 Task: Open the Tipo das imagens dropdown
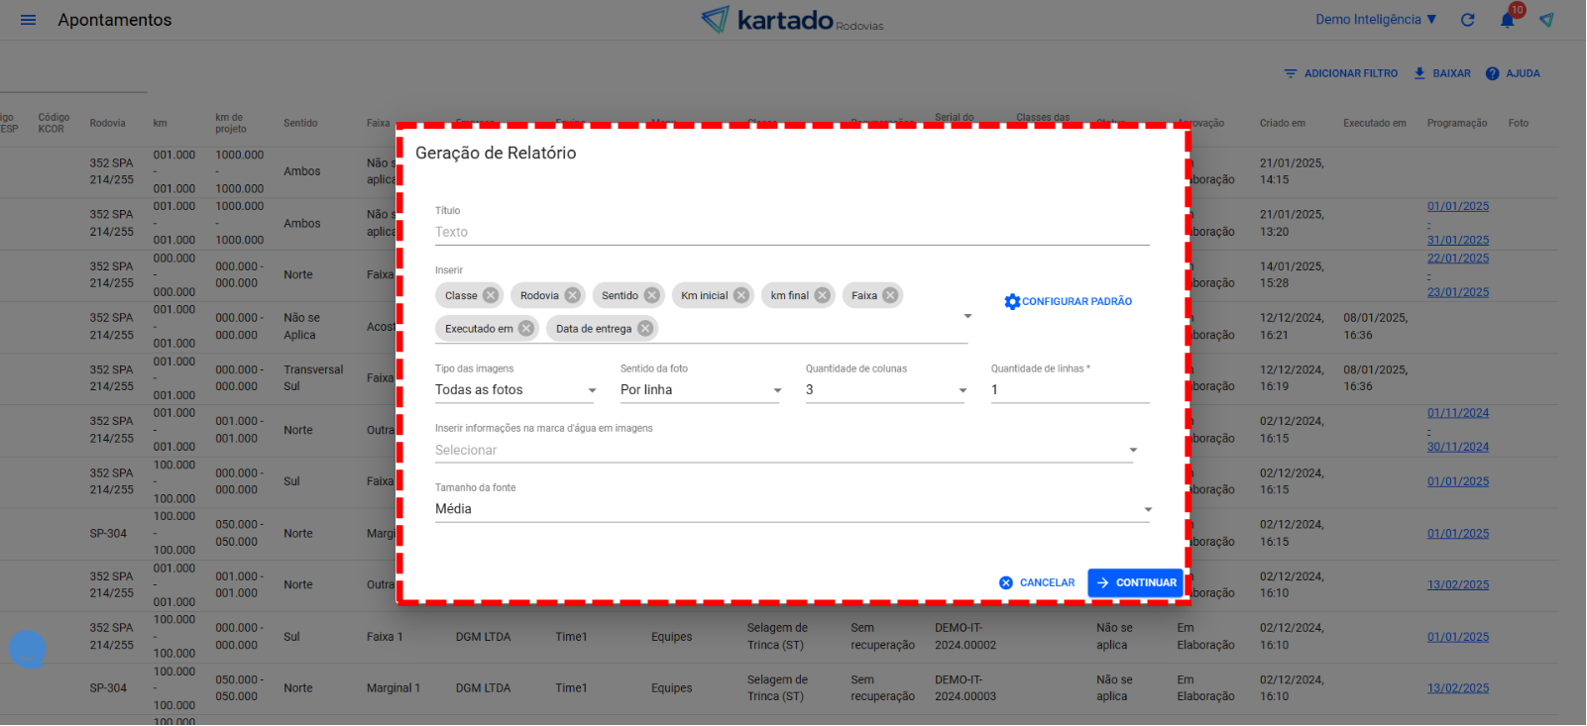[515, 390]
